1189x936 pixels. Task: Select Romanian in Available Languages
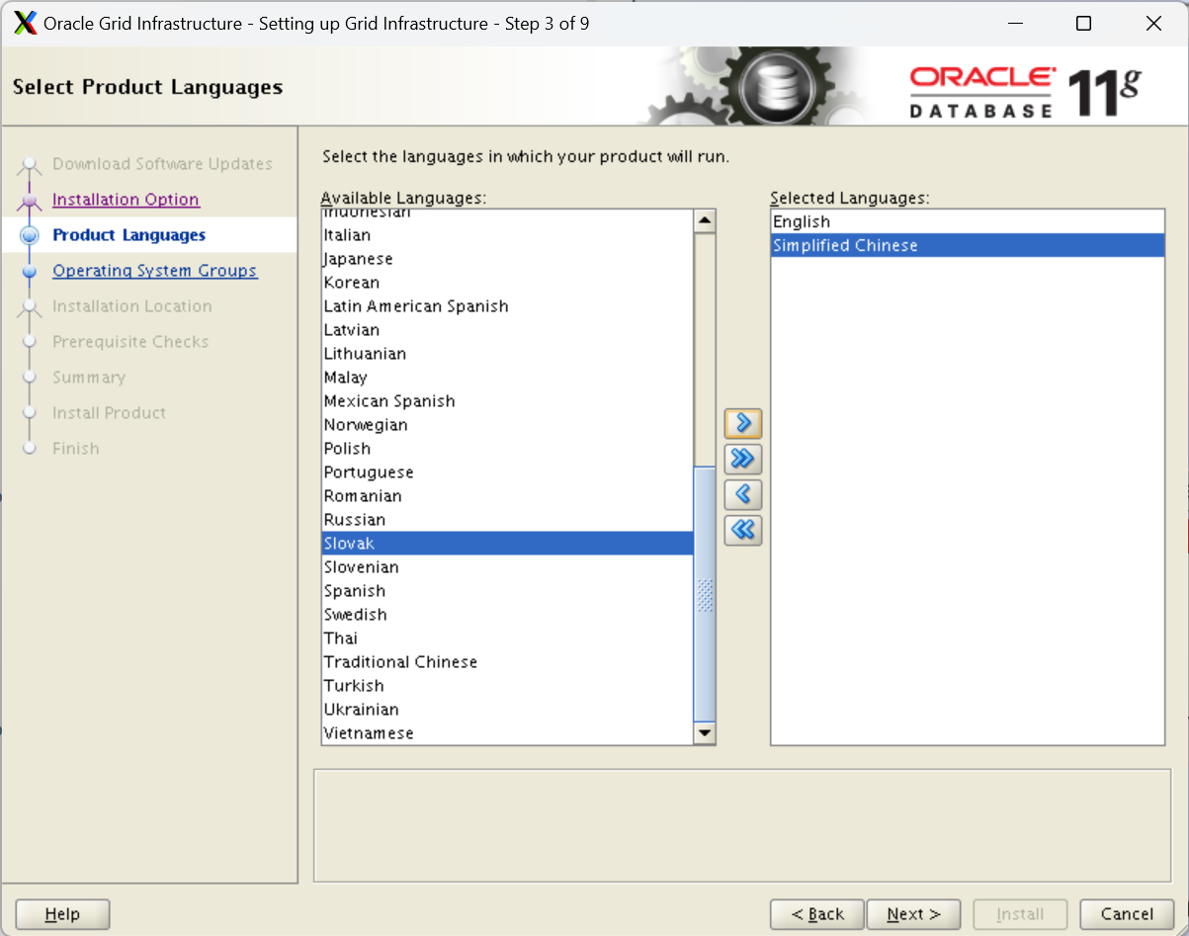pos(507,496)
